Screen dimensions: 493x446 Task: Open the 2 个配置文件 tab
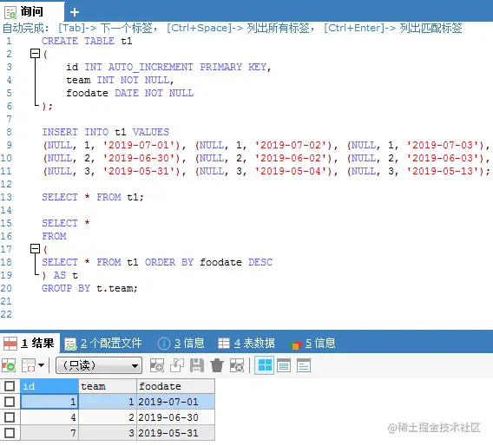point(103,344)
